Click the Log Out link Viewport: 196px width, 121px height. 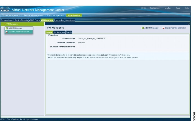click(167, 8)
